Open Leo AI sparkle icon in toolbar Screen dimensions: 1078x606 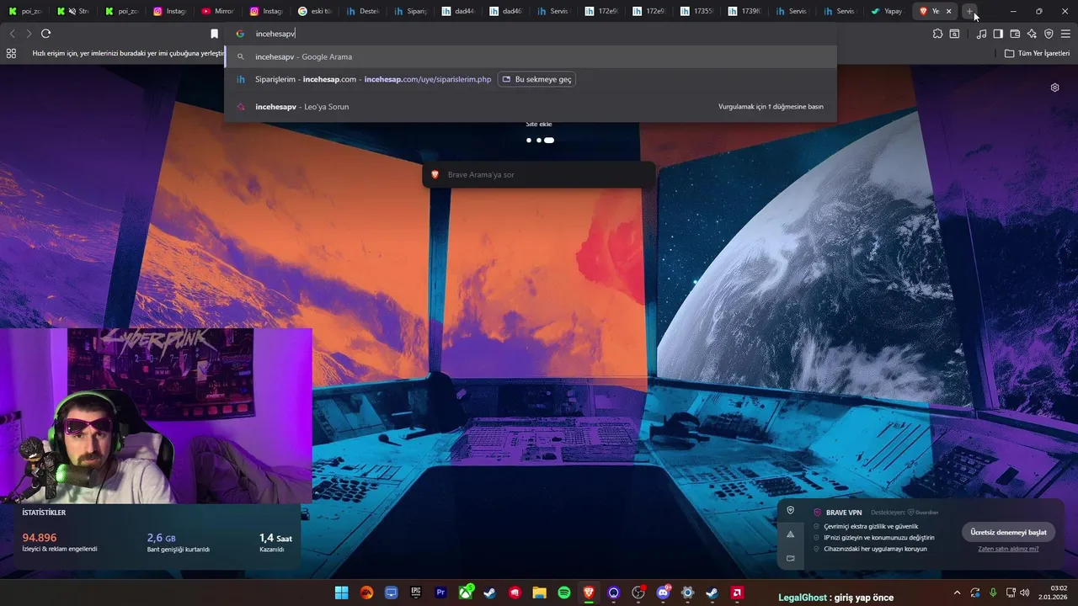[1032, 34]
